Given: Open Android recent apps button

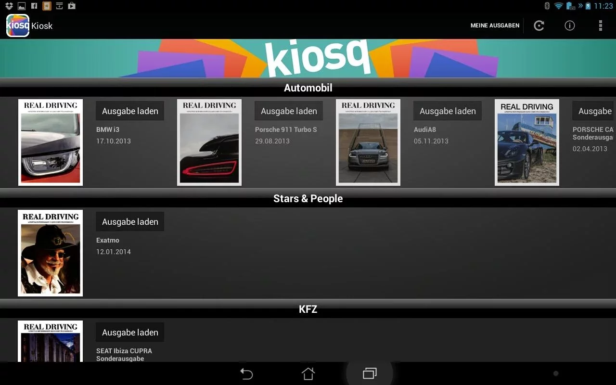Looking at the screenshot, I should click(x=370, y=373).
